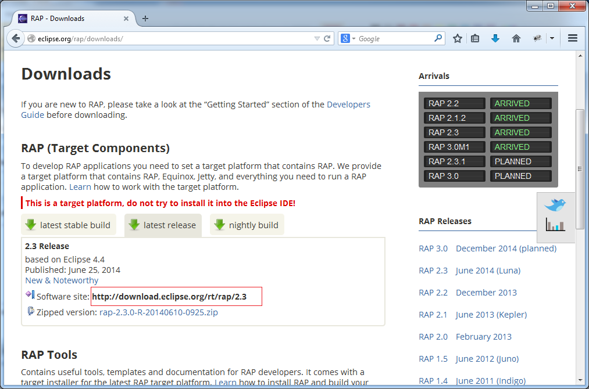Click the RAP tab favicon
The width and height of the screenshot is (589, 389).
pos(23,19)
